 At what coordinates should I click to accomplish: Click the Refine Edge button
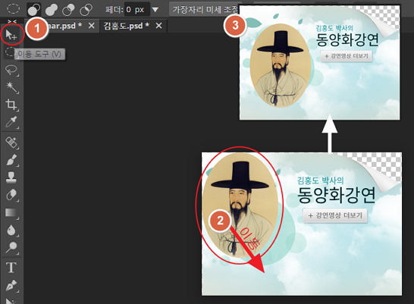click(x=205, y=10)
